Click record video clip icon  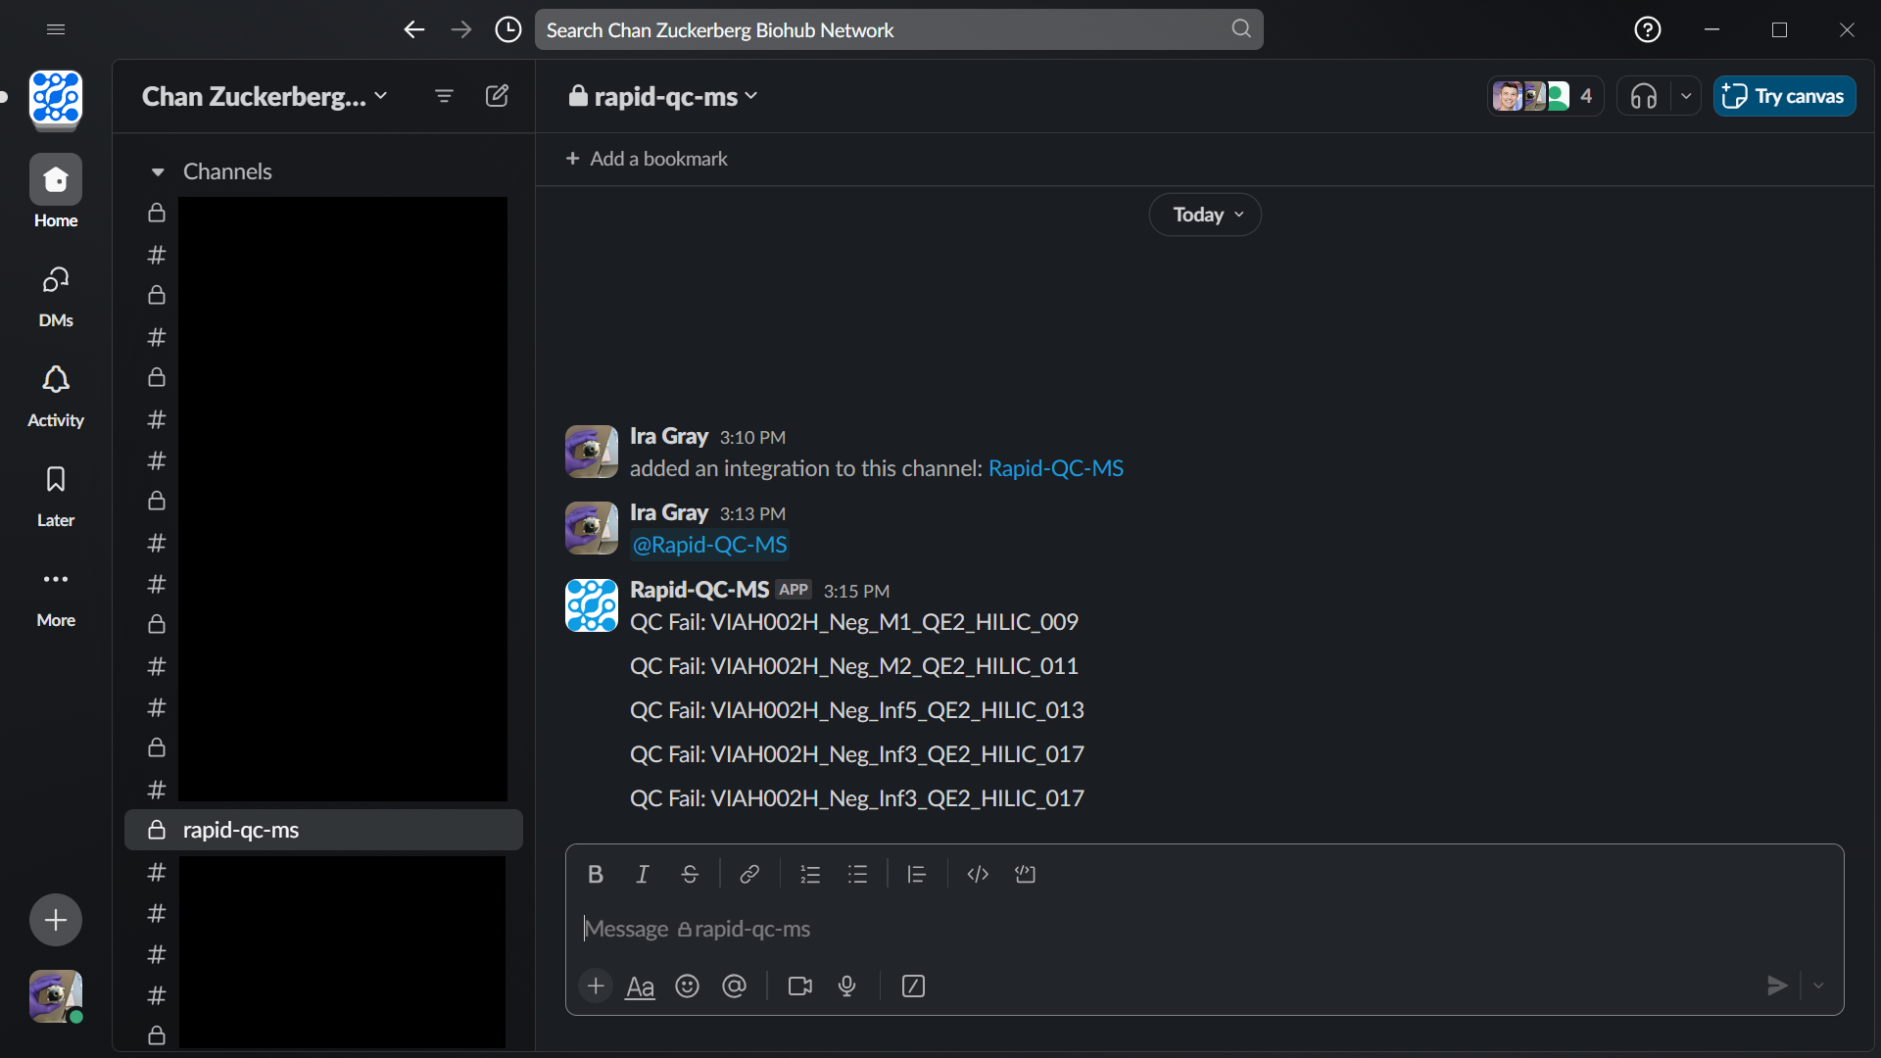click(x=800, y=986)
